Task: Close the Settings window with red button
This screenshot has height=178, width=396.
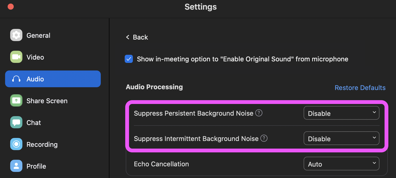Action: point(11,7)
